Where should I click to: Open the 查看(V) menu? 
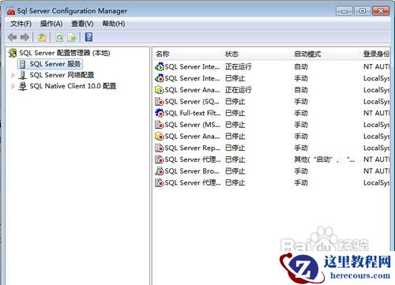coord(82,24)
